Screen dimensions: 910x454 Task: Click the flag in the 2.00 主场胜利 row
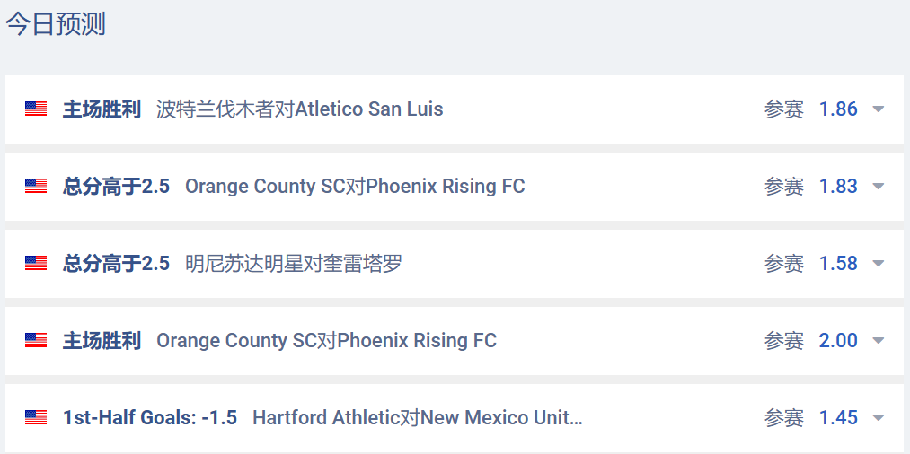36,341
